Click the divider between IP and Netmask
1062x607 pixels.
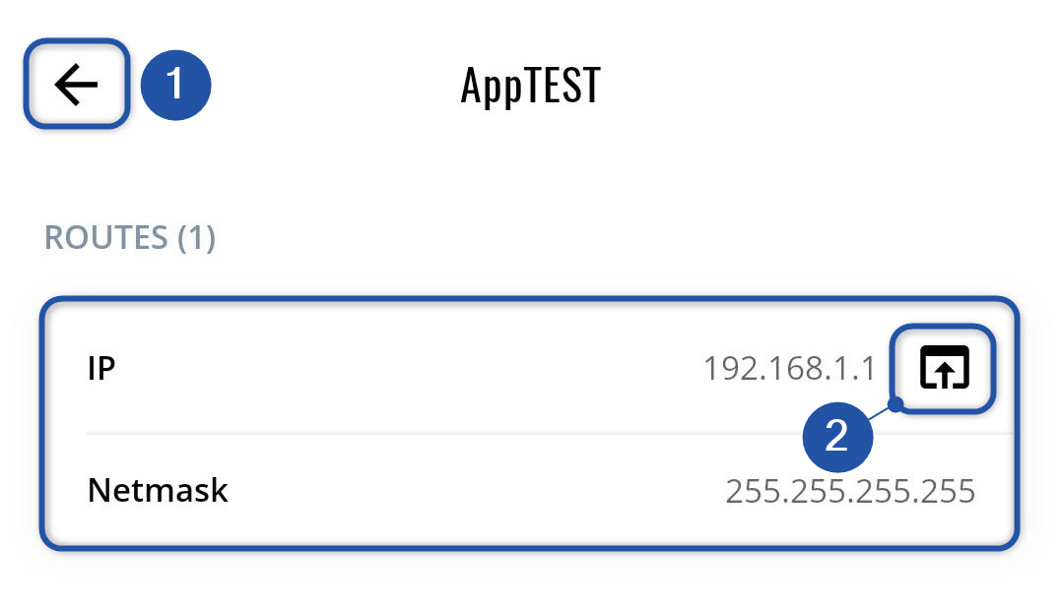443,431
